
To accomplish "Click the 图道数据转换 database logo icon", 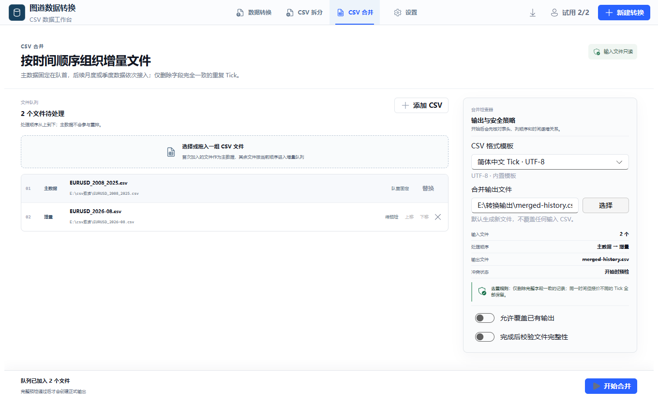I will point(17,13).
